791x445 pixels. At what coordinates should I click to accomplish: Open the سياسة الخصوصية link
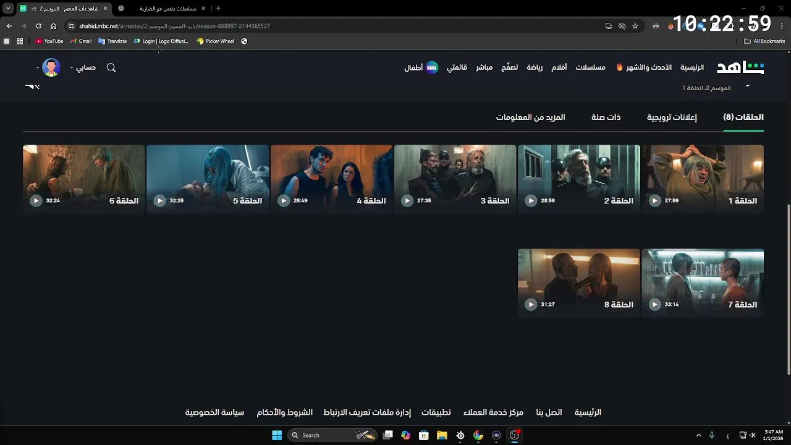tap(215, 412)
